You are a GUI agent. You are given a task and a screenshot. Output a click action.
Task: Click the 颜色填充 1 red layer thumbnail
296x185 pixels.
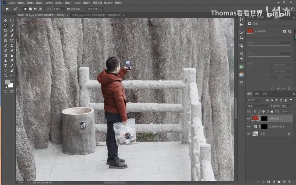tap(255, 118)
